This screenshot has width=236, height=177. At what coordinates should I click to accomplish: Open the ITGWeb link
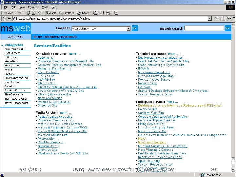click(x=144, y=69)
